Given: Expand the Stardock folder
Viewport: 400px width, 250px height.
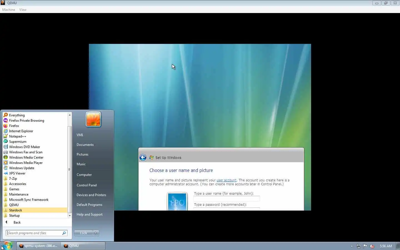Looking at the screenshot, I should [x=35, y=210].
